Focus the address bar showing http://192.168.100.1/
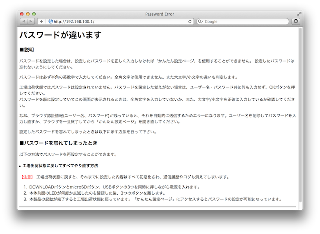Viewport: 320px width, 234px height. 116,21
